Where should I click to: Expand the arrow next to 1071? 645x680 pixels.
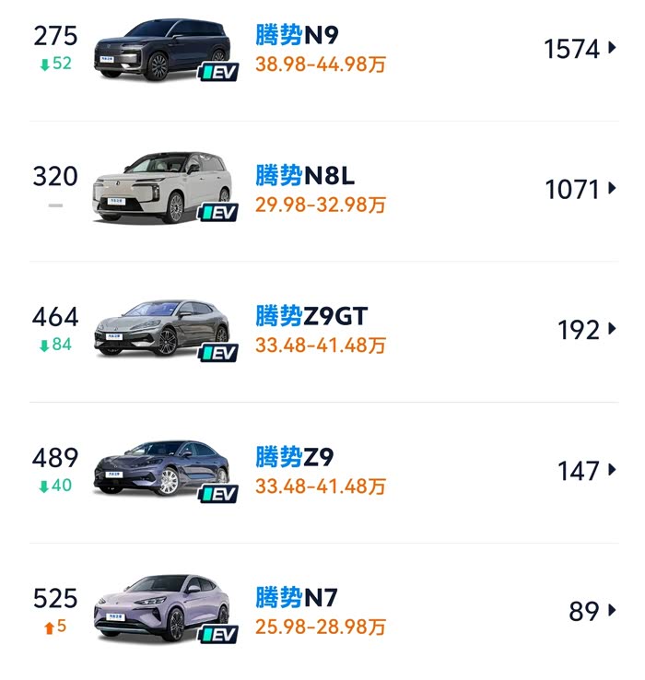(x=612, y=190)
